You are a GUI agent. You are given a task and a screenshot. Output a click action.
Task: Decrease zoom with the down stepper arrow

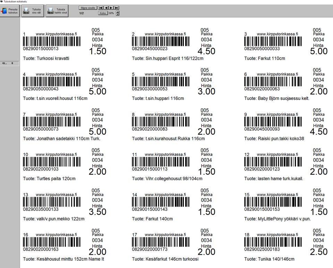point(118,15)
